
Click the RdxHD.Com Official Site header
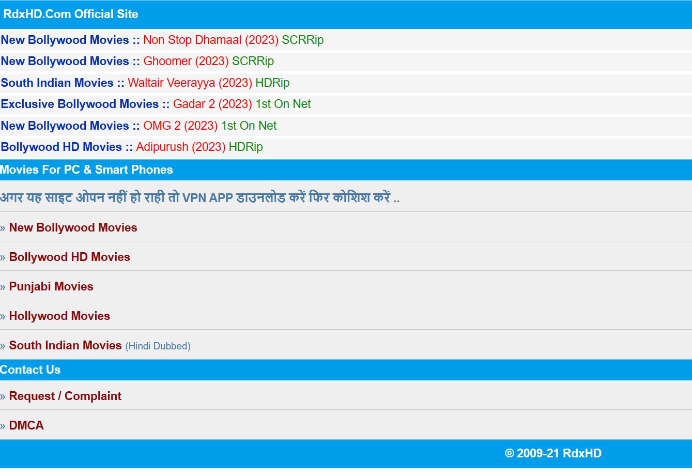(x=71, y=14)
